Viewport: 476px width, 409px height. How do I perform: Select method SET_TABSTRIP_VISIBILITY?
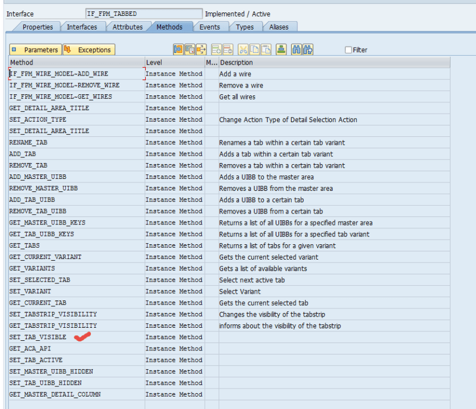77,314
